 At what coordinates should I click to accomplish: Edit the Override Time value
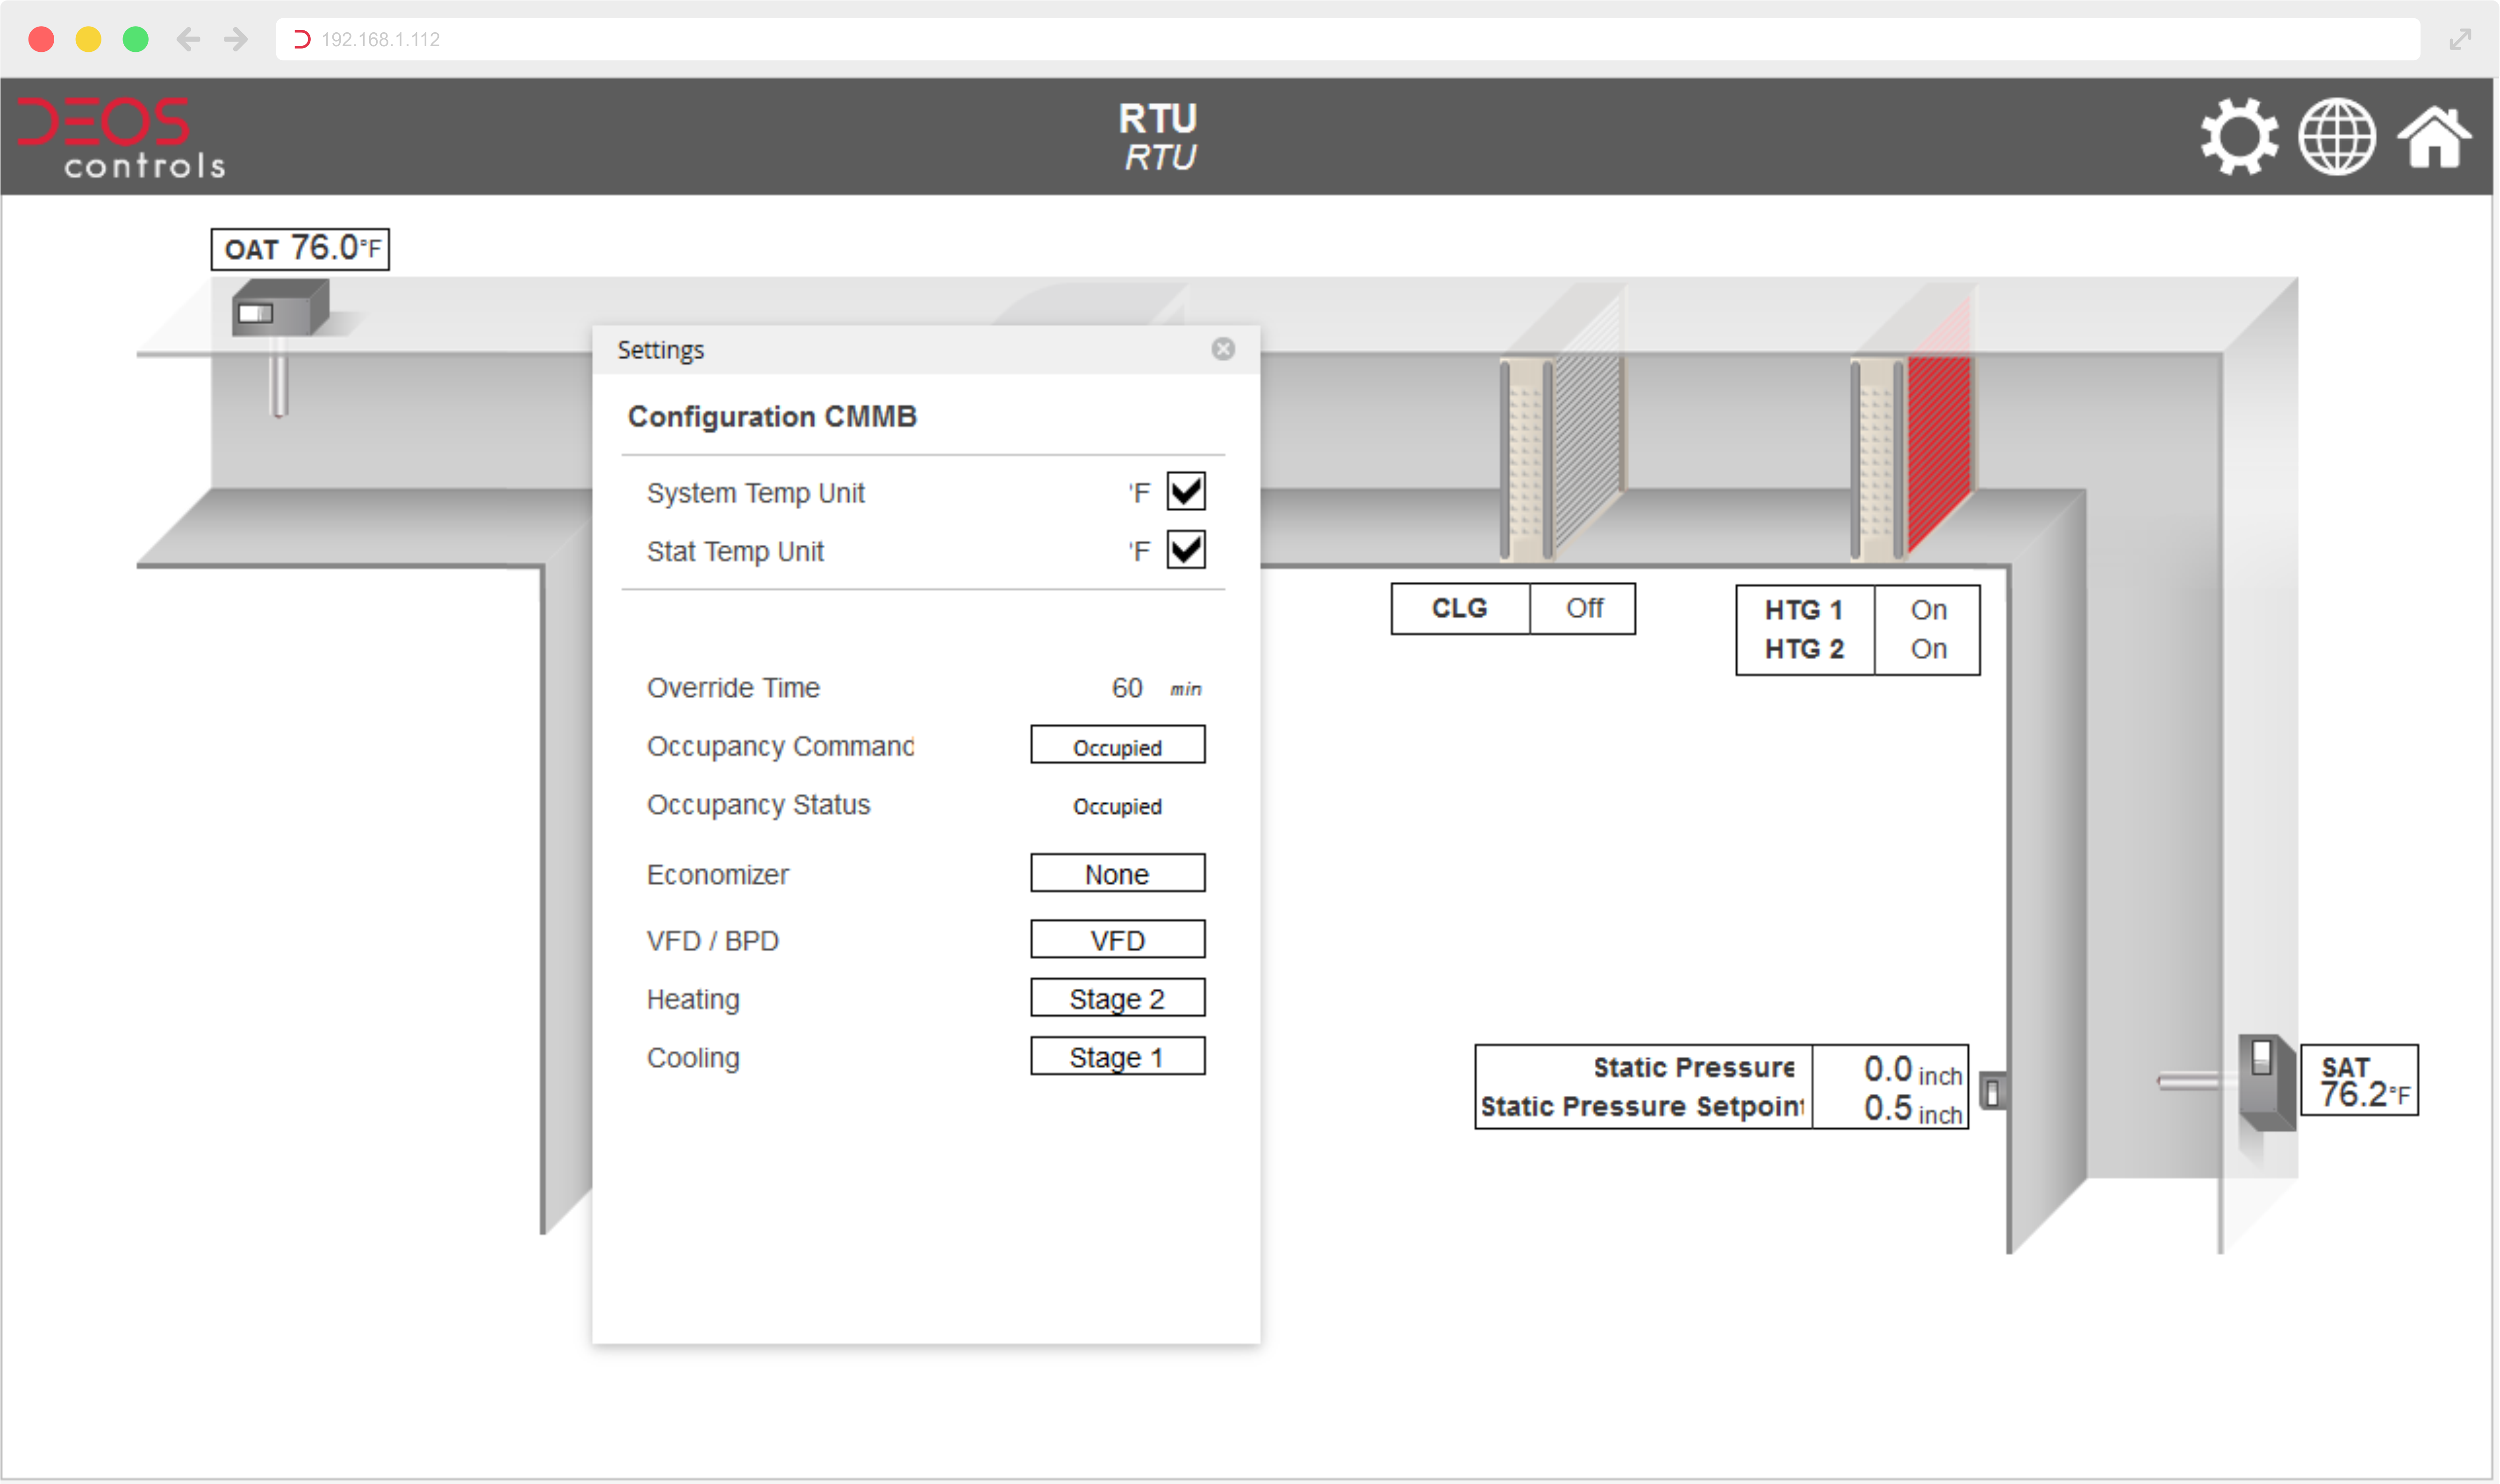(x=1127, y=688)
